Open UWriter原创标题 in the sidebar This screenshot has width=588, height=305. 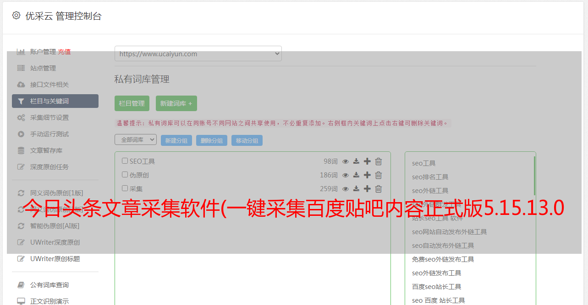55,259
